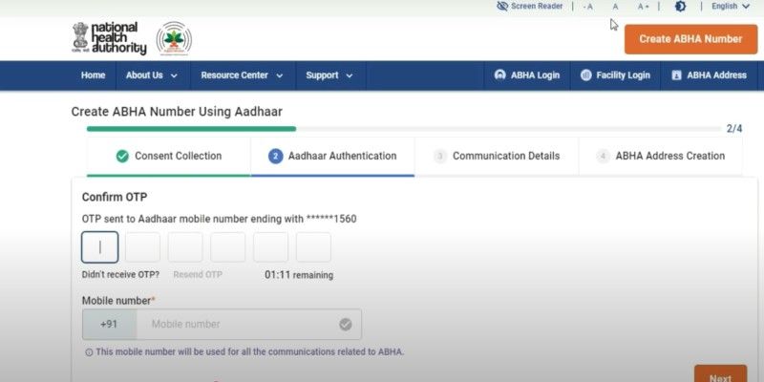
Task: Click the mobile number verify check icon
Action: coord(346,325)
